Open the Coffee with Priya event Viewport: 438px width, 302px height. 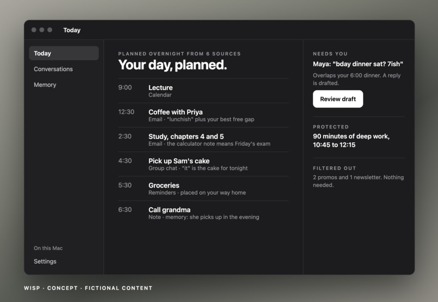coord(203,115)
